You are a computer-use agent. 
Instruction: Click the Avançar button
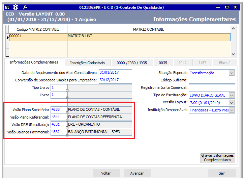(137, 173)
